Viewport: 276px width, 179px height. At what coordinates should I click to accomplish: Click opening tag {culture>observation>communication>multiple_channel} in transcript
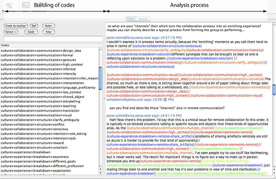click(170, 128)
